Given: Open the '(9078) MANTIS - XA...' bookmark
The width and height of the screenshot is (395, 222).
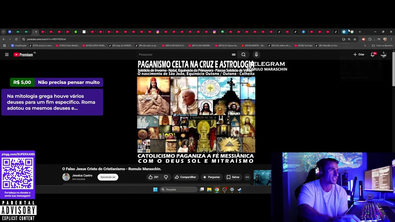Looking at the screenshot, I should click(253, 46).
